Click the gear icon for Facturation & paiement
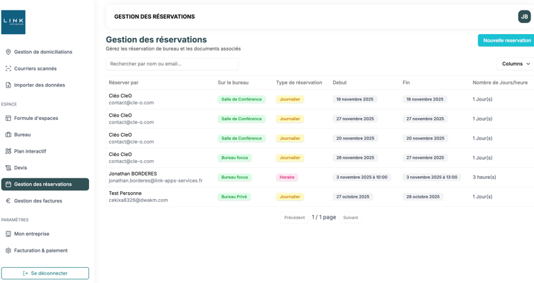The height and width of the screenshot is (283, 534). [8, 250]
